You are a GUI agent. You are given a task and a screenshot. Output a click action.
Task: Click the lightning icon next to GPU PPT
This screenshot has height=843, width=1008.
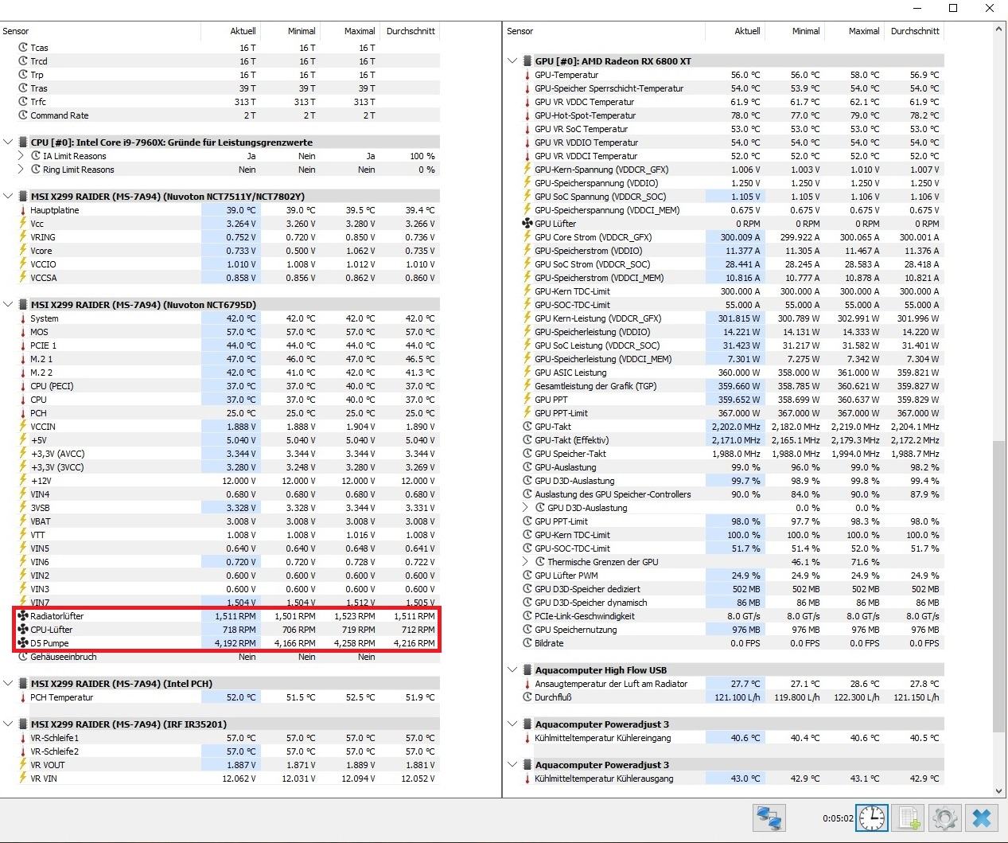click(x=527, y=400)
